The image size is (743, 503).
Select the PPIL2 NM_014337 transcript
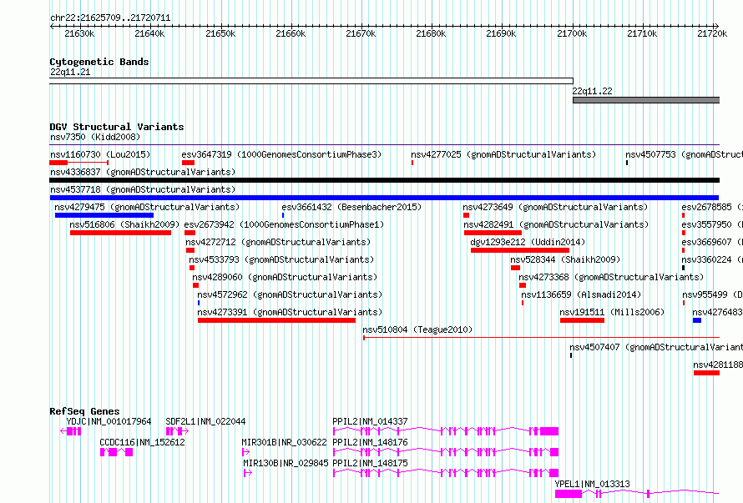[446, 431]
